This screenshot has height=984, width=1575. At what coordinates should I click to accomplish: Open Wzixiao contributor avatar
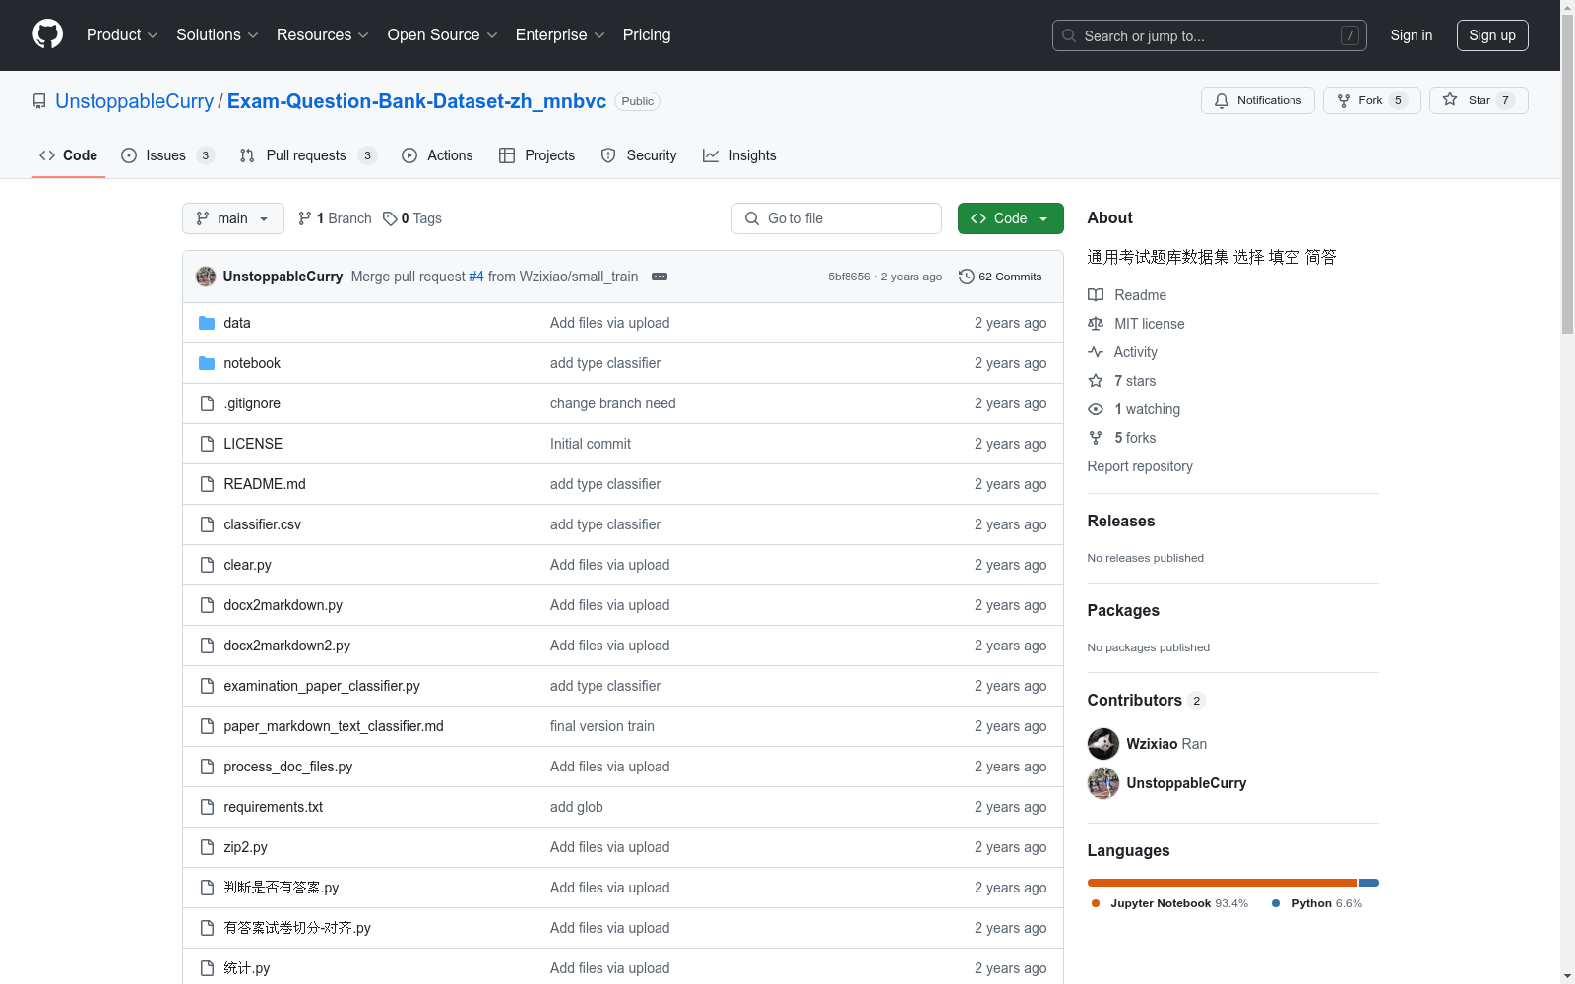click(x=1103, y=744)
